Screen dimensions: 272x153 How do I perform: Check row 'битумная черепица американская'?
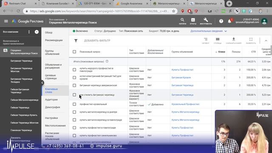pos(74,85)
